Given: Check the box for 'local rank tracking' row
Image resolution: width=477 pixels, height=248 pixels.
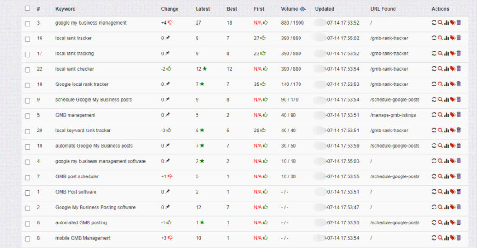Looking at the screenshot, I should [x=27, y=54].
